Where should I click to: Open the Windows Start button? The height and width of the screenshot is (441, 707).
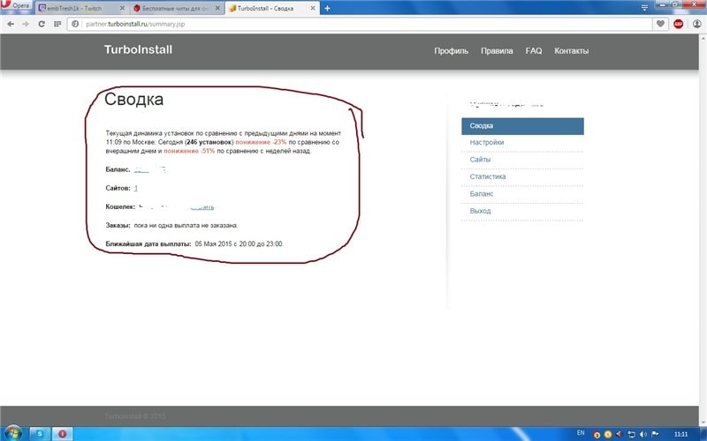point(12,434)
